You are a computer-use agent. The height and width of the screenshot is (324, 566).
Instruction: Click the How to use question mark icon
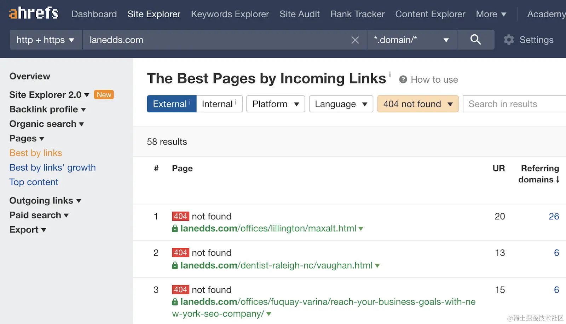[x=403, y=79]
